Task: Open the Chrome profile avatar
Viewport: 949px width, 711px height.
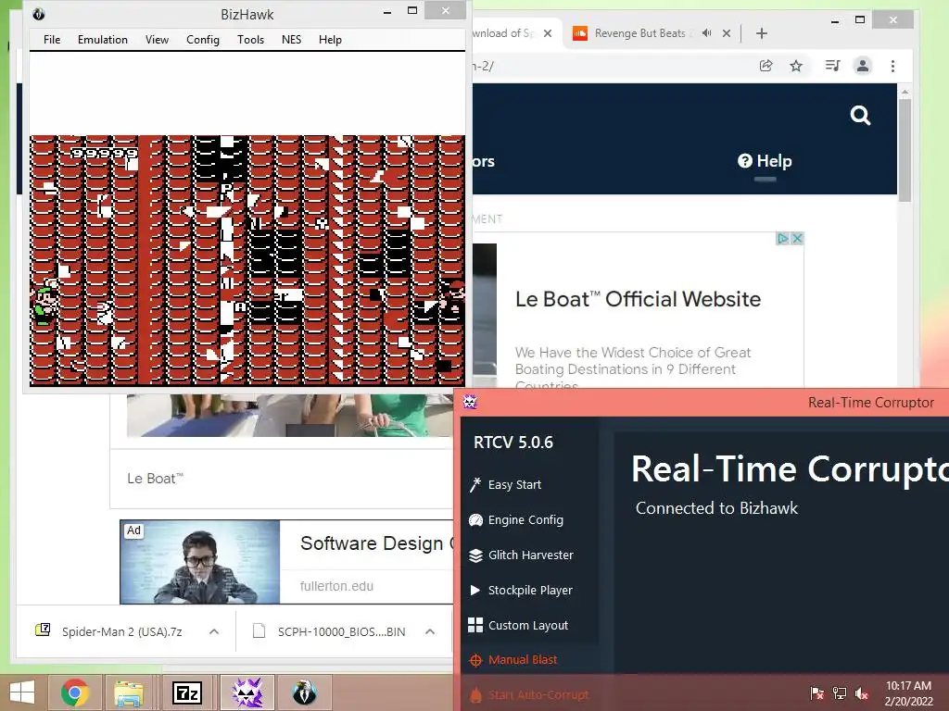Action: [863, 66]
